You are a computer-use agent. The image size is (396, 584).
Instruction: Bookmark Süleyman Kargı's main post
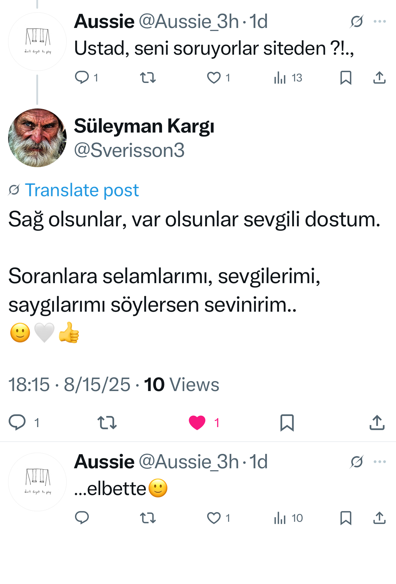[x=287, y=422]
